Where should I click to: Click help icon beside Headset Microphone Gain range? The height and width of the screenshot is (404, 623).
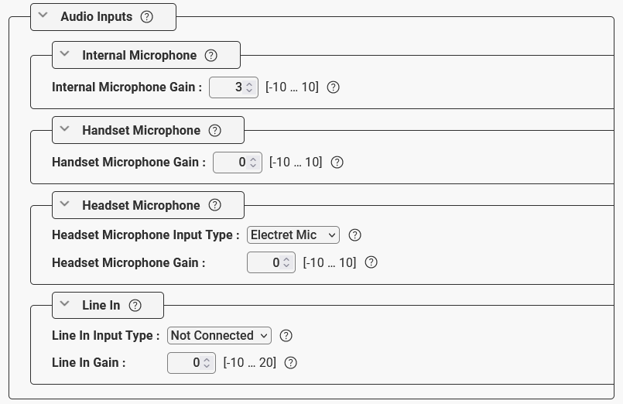click(371, 262)
